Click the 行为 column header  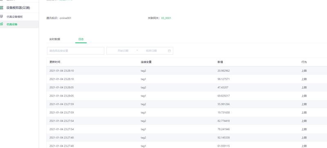(x=304, y=62)
